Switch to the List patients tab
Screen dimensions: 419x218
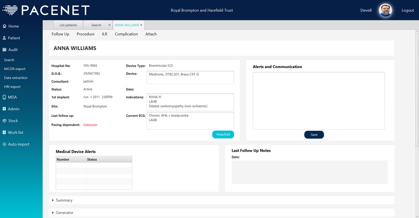pos(68,25)
